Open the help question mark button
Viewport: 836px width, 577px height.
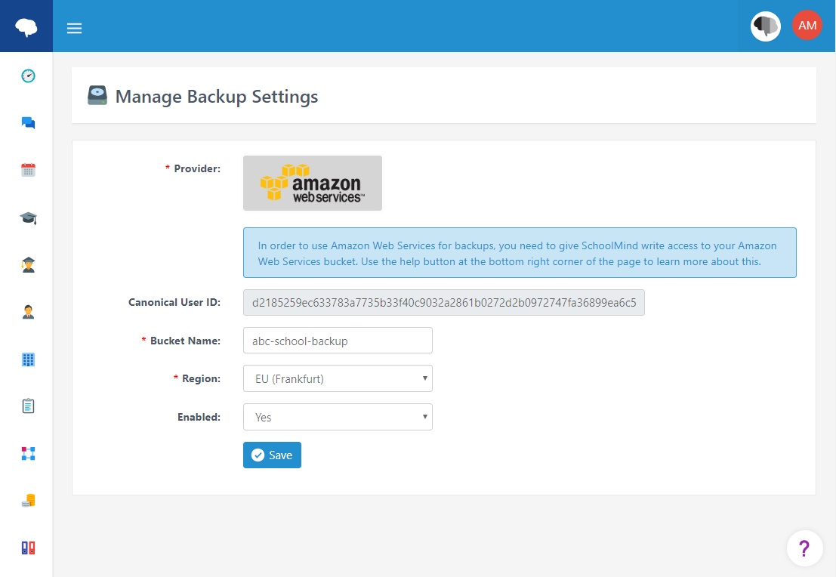pos(804,548)
